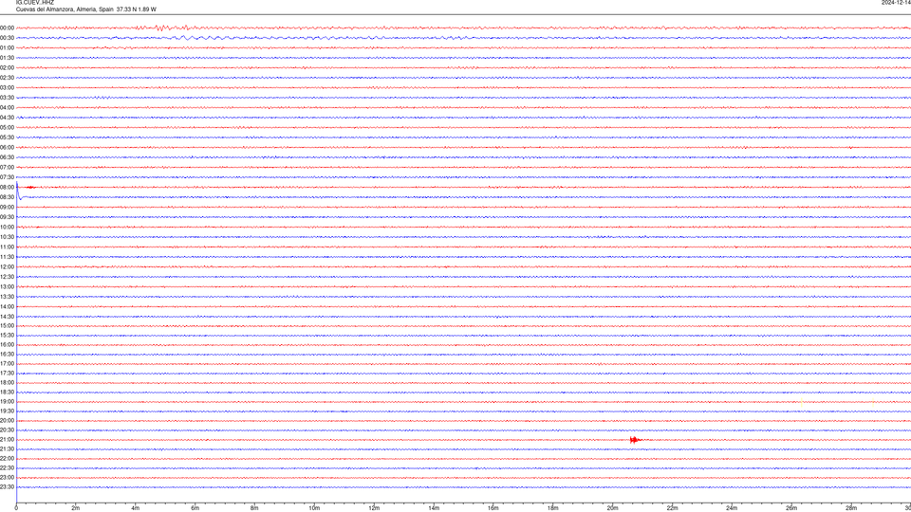Select the 03:30 trace time label
The image size is (911, 512).
point(7,98)
